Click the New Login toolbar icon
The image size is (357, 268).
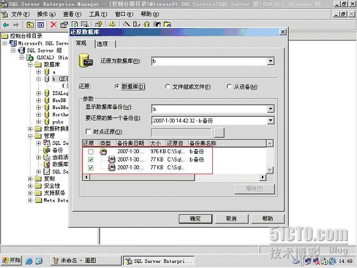157,24
